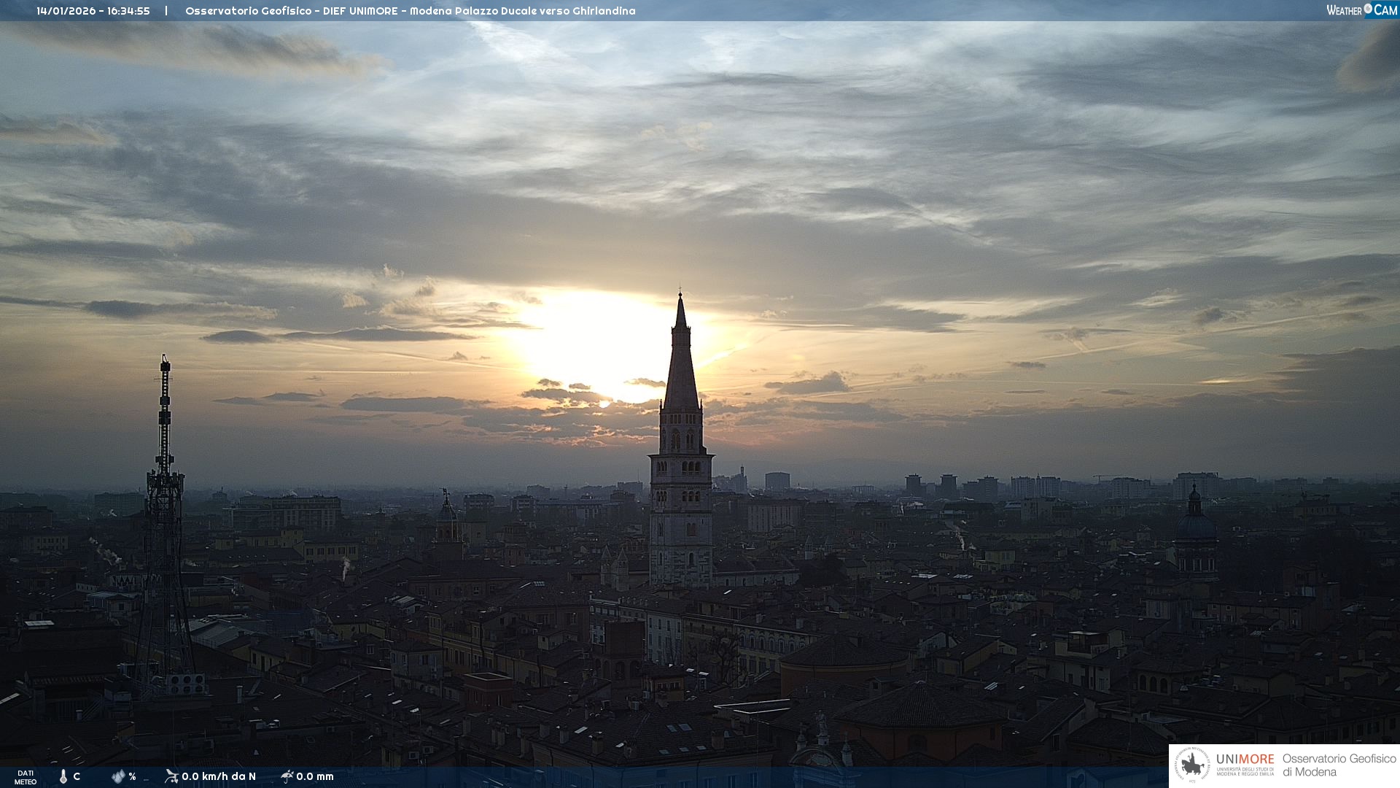Screen dimensions: 1400x788
Task: Click Osservatorio Geofisico di Modena text
Action: (x=1339, y=765)
